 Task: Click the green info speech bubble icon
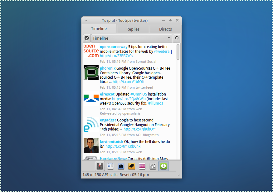(x=163, y=166)
